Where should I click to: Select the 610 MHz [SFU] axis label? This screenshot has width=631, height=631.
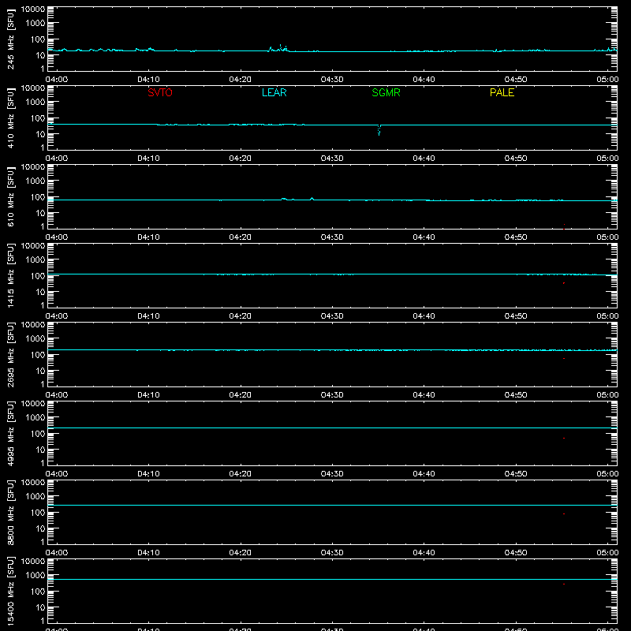point(10,196)
